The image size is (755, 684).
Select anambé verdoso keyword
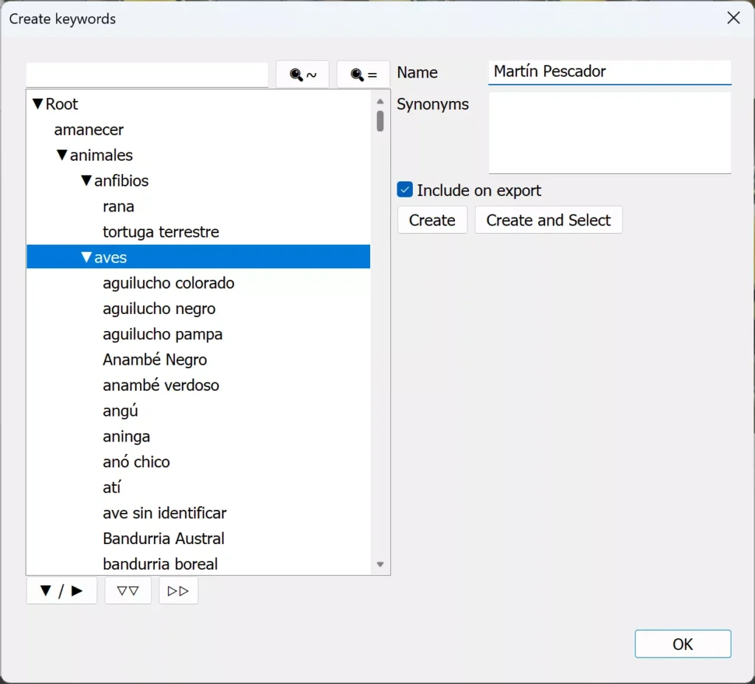tap(161, 385)
